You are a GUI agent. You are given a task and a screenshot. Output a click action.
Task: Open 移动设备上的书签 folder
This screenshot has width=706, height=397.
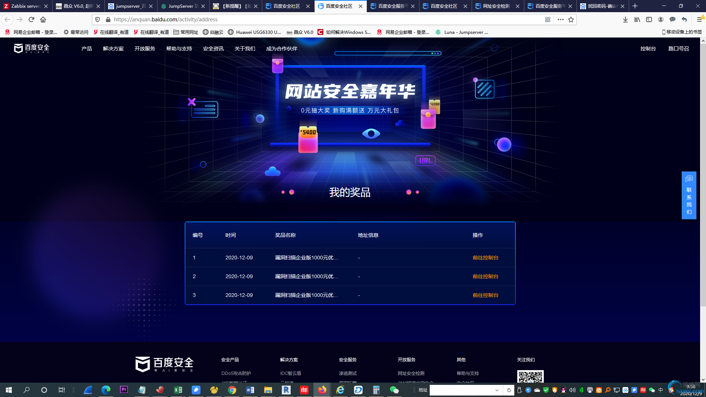[x=682, y=32]
